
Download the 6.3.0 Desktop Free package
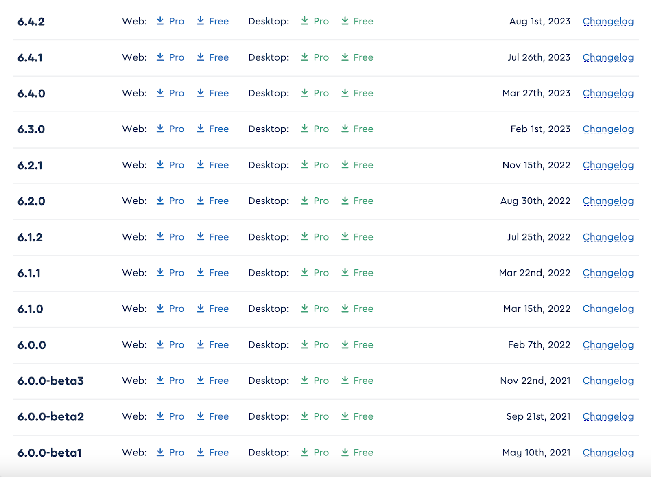(357, 129)
